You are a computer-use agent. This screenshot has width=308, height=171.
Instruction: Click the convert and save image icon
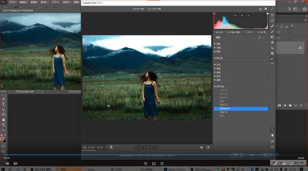pyautogui.click(x=260, y=9)
